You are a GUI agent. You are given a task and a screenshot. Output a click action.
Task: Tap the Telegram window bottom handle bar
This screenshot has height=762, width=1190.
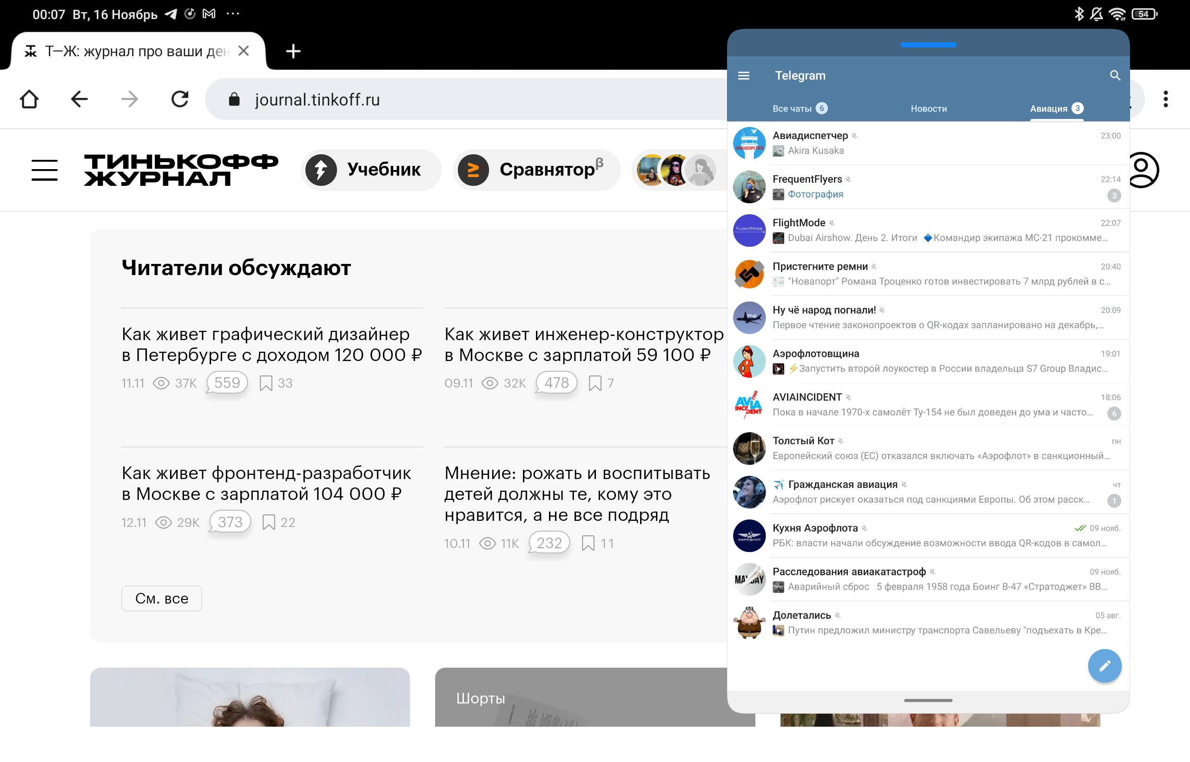(x=928, y=701)
